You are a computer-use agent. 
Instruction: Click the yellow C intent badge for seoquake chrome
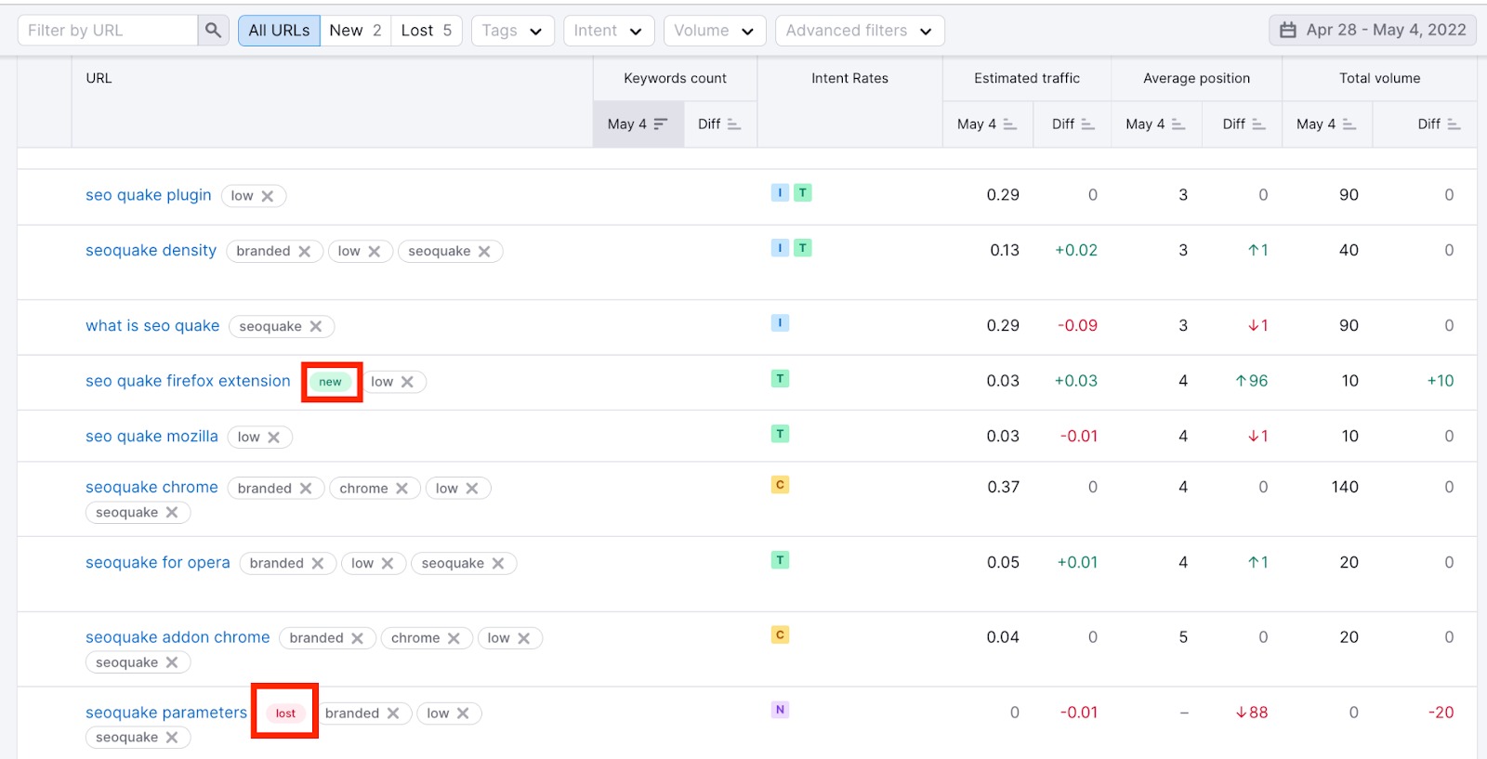click(780, 485)
